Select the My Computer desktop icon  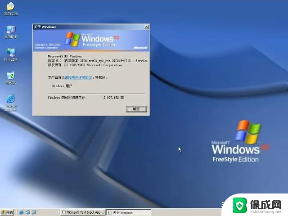(11, 32)
